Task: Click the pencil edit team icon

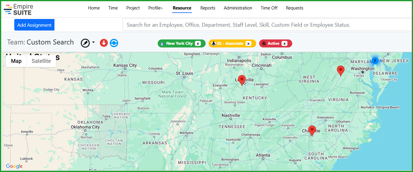Action: pyautogui.click(x=85, y=43)
